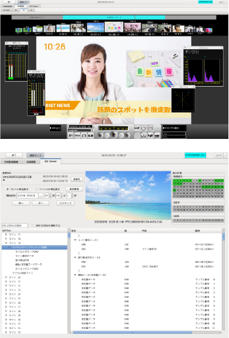This screenshot has height=338, width=229.
Task: Click the beach preview image in SDI Viewer
Action: coord(128,195)
